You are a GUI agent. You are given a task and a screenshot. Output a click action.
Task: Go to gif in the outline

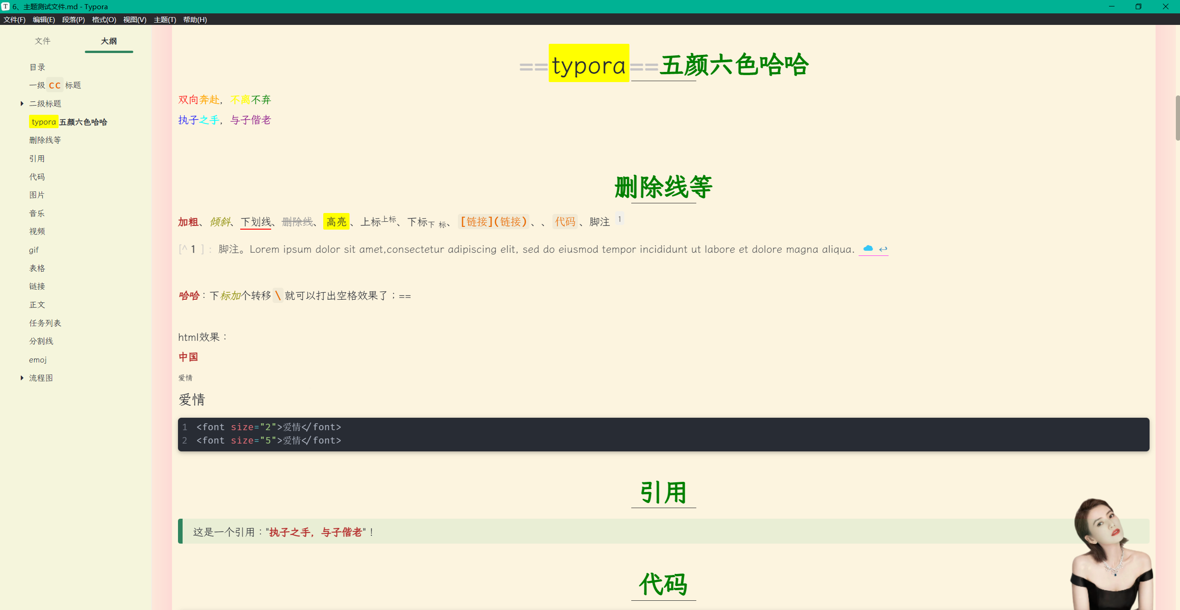[34, 250]
